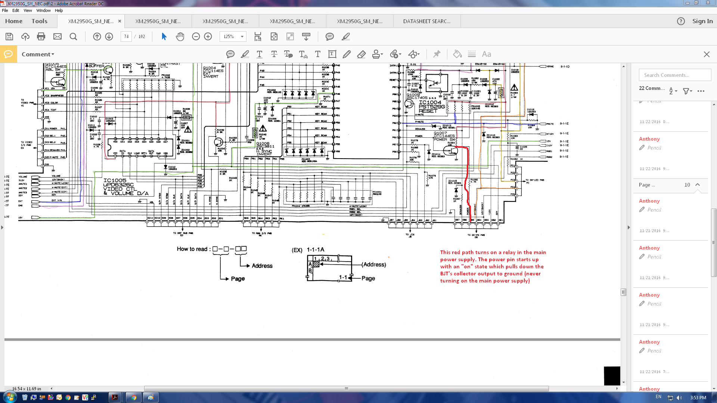Click the read mode toolbar icon
Image resolution: width=717 pixels, height=403 pixels.
coord(306,37)
